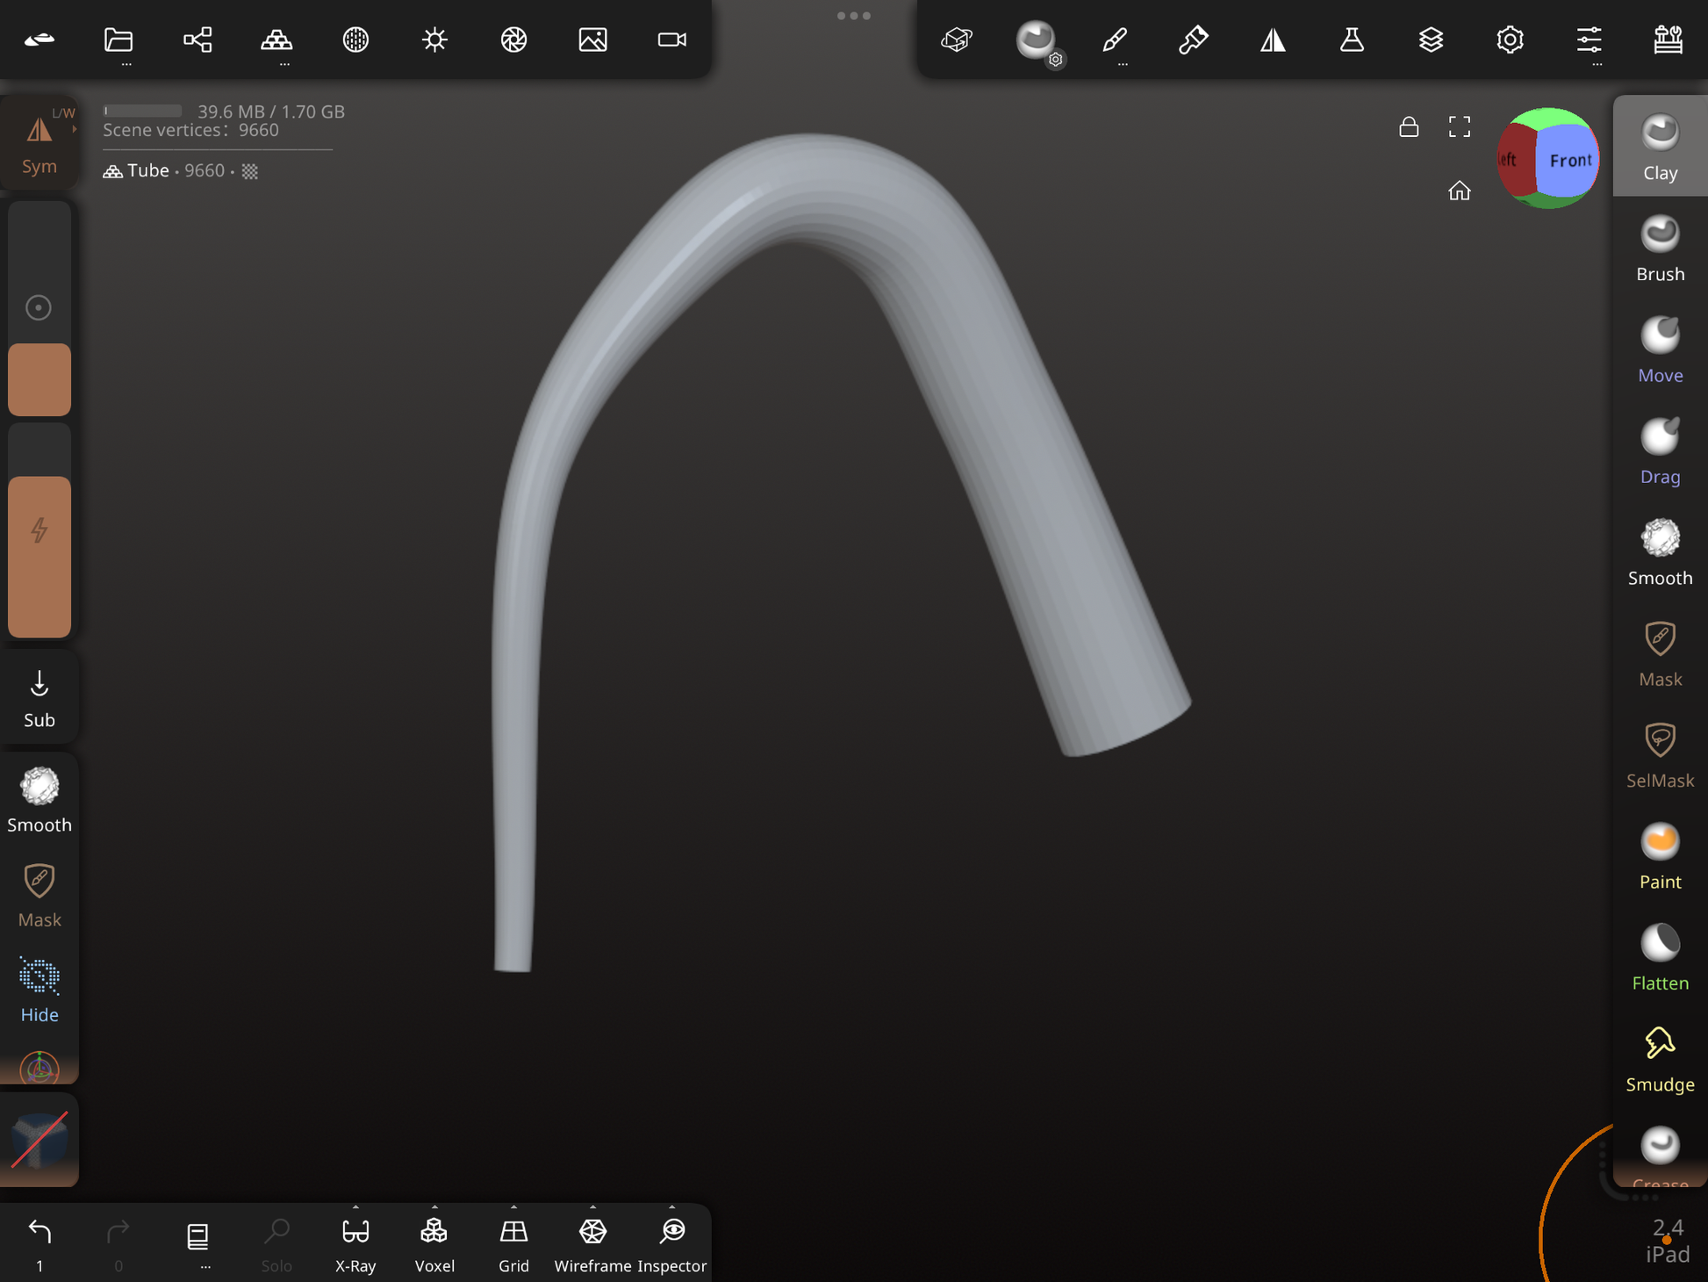Open the files folder menu
The height and width of the screenshot is (1282, 1708).
[118, 40]
